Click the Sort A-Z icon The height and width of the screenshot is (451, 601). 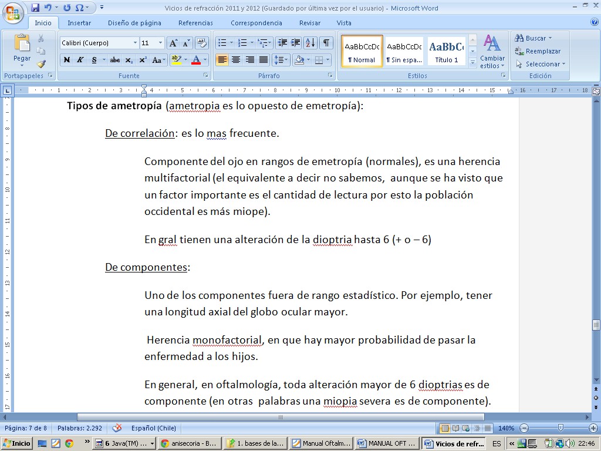pos(310,43)
